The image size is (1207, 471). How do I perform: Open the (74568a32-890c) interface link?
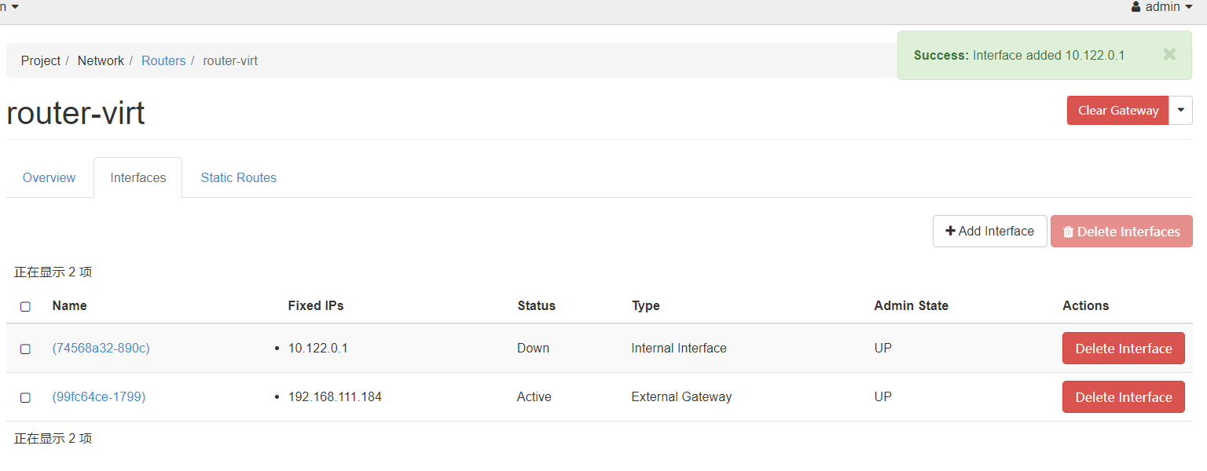[x=101, y=348]
